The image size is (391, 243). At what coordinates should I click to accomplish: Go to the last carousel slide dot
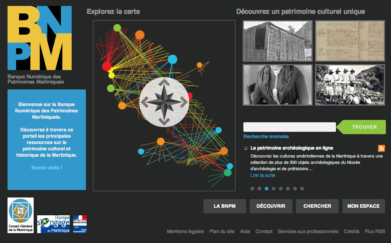(302, 189)
